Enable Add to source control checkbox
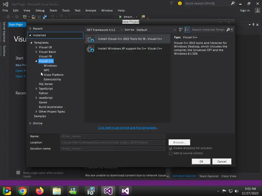The height and width of the screenshot is (196, 262). (170, 153)
